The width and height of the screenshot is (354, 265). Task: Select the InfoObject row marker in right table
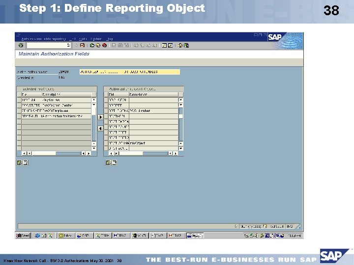pyautogui.click(x=106, y=143)
